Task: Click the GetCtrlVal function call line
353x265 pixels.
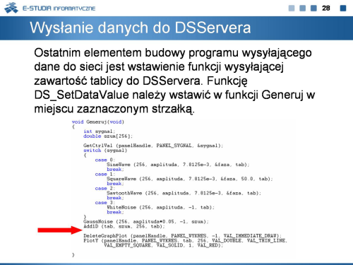Action: pos(153,146)
